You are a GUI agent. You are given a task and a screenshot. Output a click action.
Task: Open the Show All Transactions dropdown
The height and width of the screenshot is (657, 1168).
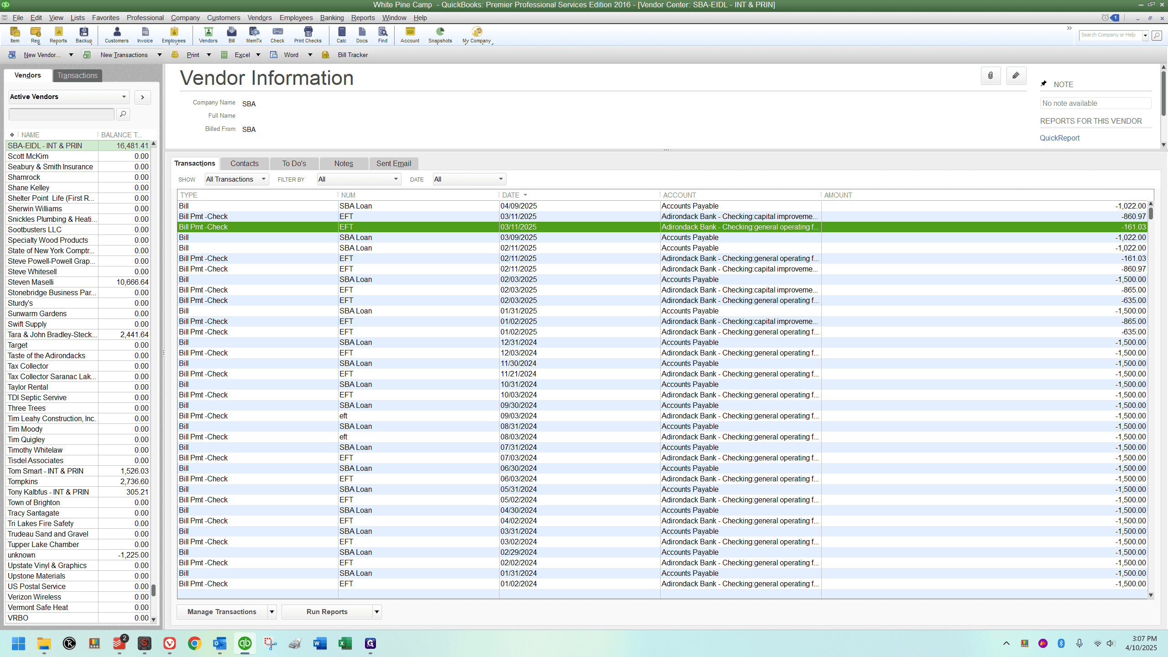coord(236,179)
